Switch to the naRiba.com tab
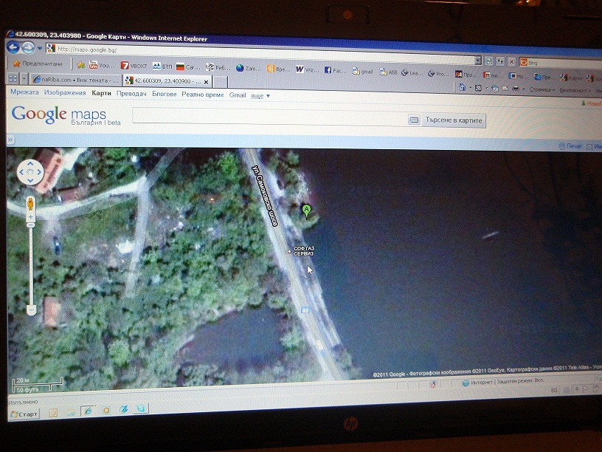This screenshot has height=452, width=602. (x=76, y=80)
